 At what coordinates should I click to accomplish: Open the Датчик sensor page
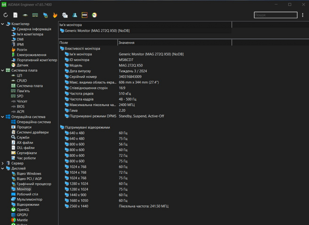tap(22, 65)
